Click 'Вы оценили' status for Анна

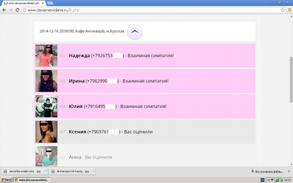click(x=98, y=157)
